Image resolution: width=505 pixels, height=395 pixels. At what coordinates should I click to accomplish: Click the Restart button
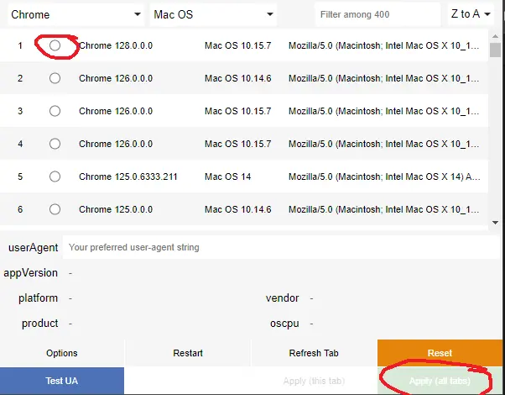[x=188, y=353]
